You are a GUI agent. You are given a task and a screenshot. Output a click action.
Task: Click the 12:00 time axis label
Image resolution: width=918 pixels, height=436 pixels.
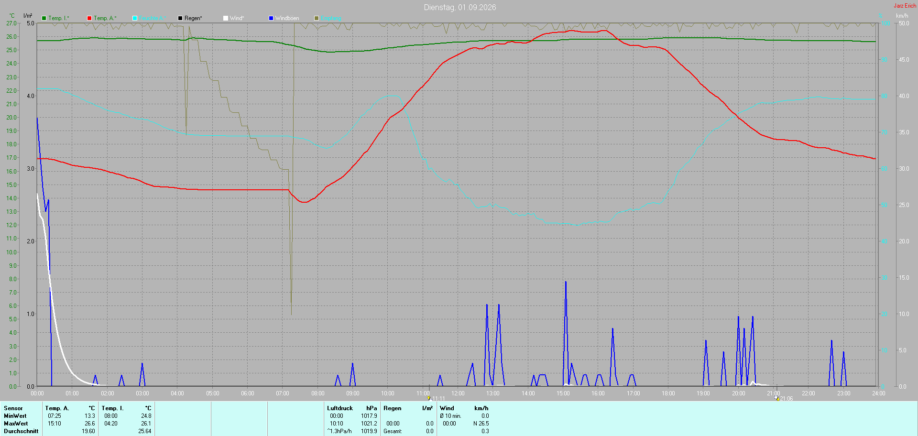[458, 393]
